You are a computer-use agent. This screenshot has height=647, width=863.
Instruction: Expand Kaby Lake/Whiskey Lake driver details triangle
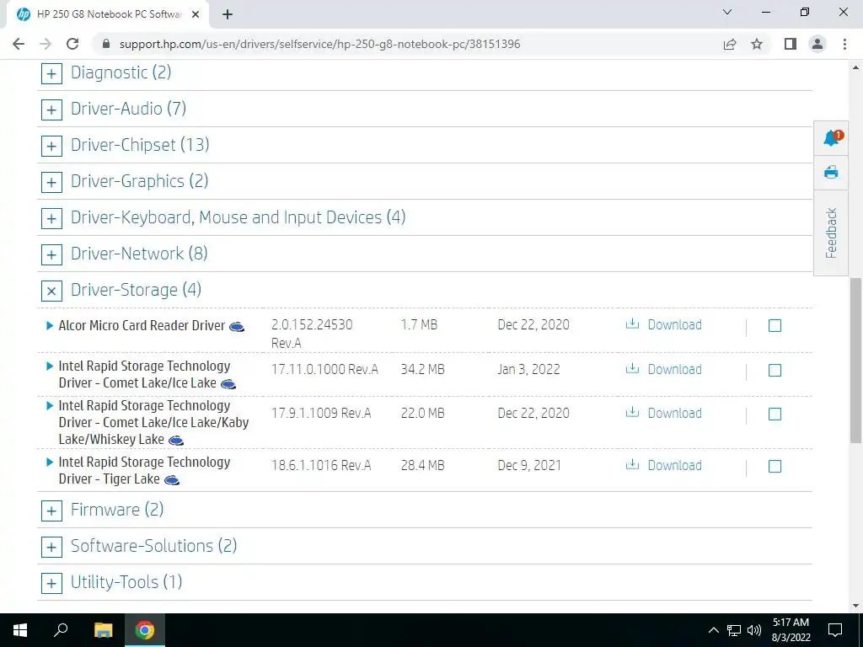[x=50, y=405]
